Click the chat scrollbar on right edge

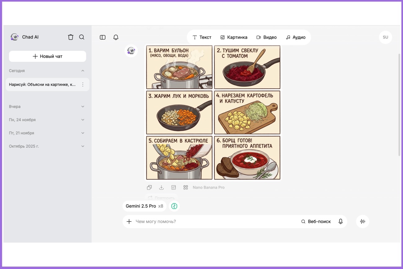(399, 105)
